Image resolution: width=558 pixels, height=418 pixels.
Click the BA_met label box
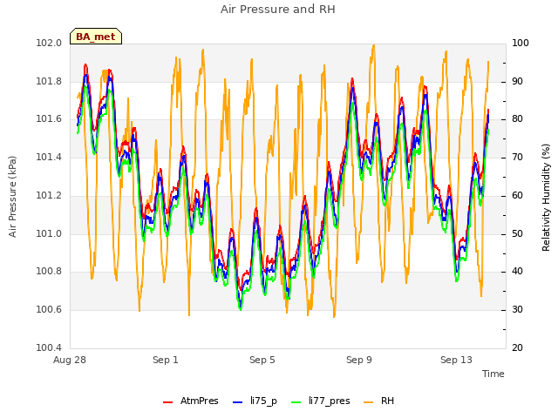96,37
